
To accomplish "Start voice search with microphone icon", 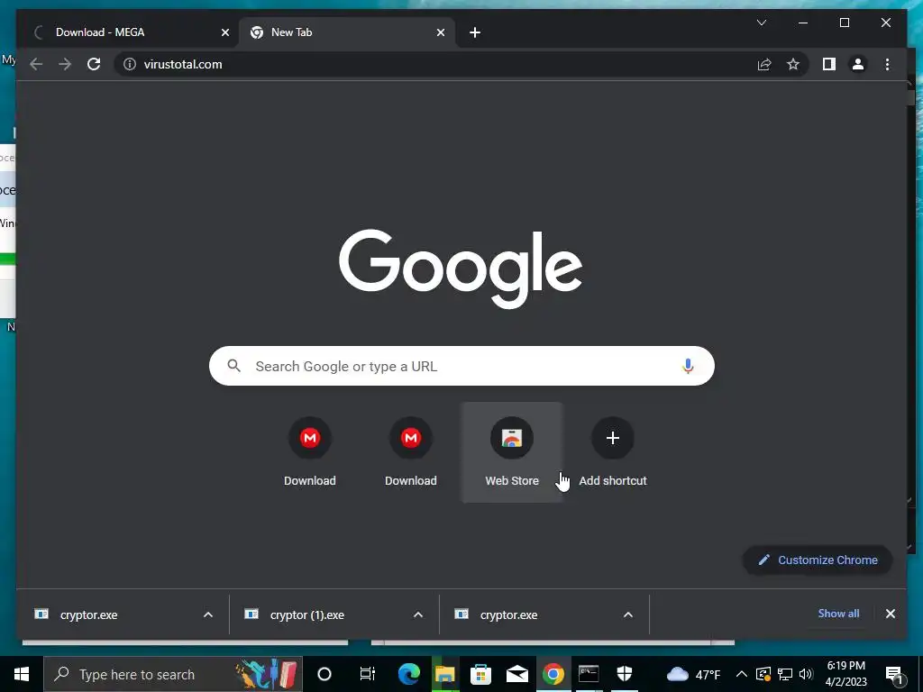I will 688,366.
